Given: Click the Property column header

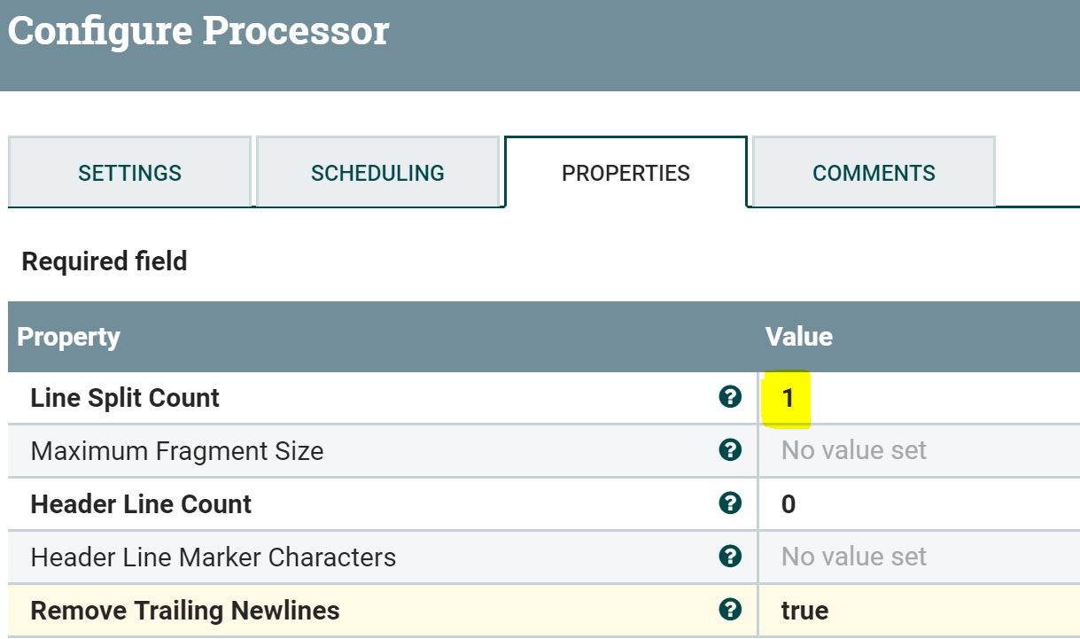Looking at the screenshot, I should pos(66,337).
